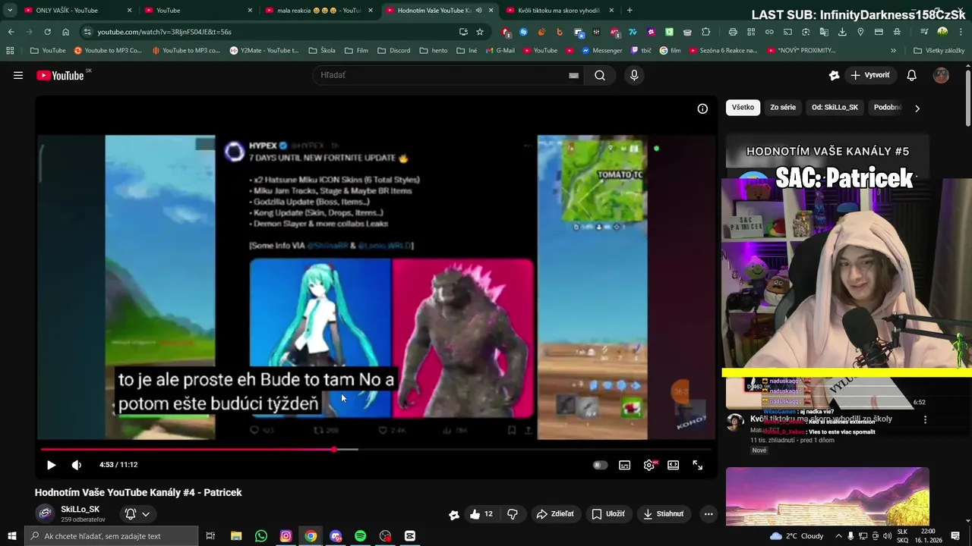Open YouTube notifications bell
The width and height of the screenshot is (972, 546).
[x=912, y=75]
